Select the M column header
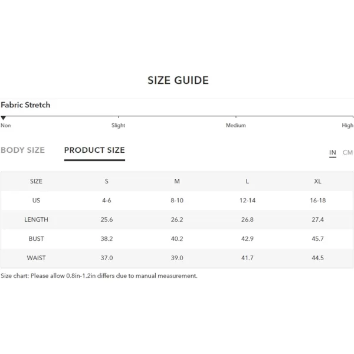 click(177, 181)
